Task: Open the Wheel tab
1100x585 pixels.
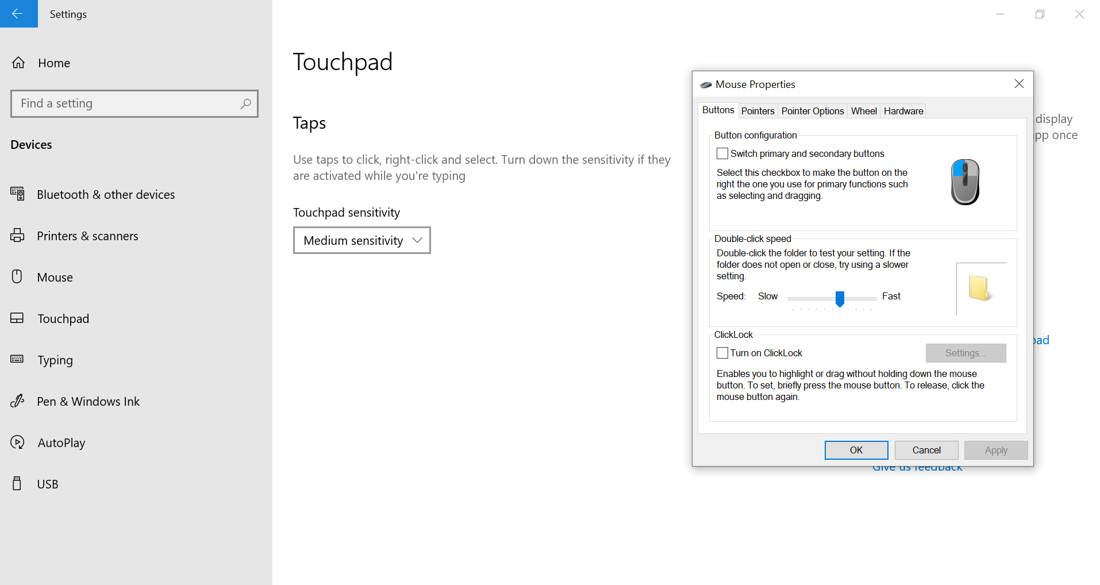Action: point(864,111)
